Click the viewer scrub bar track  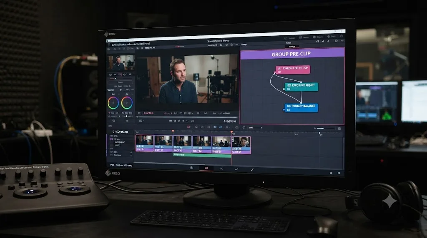coord(186,117)
